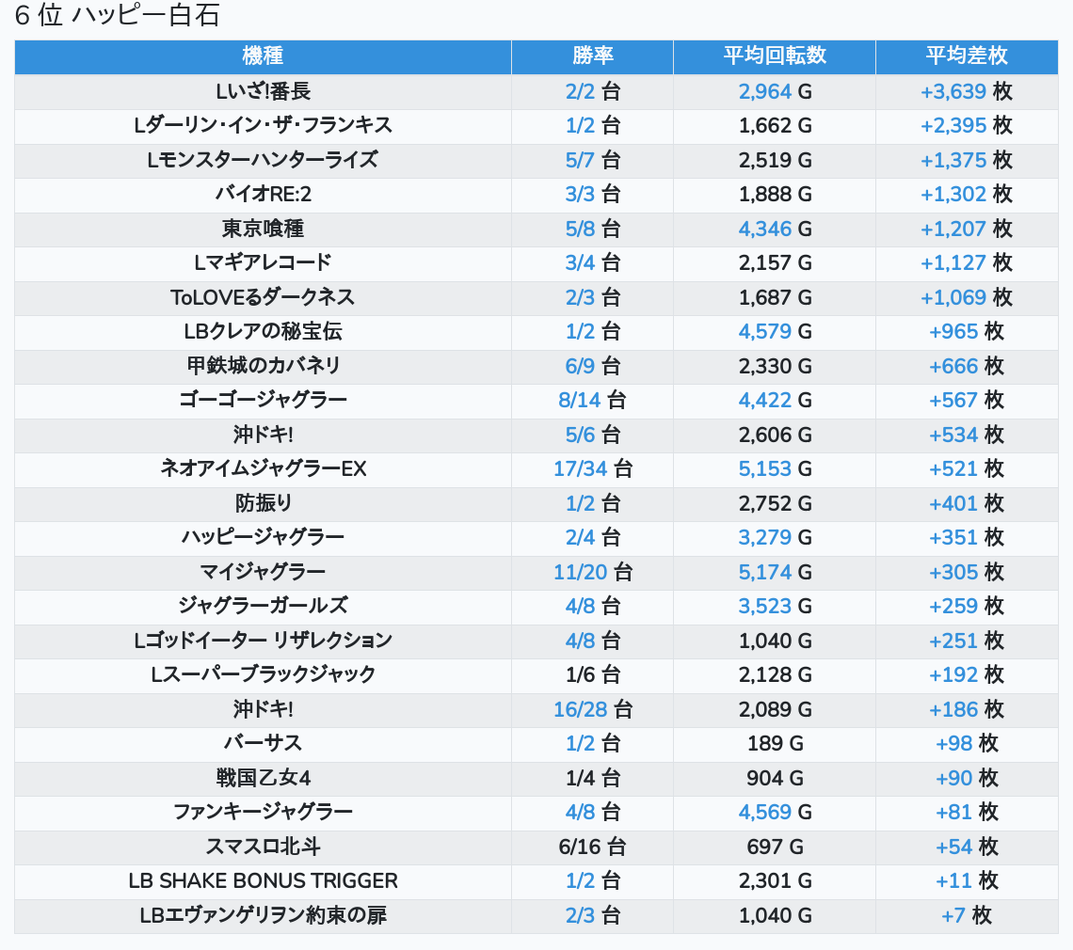
Task: Select the +7 value for LBエヴァンゲリヲン
Action: tap(953, 915)
